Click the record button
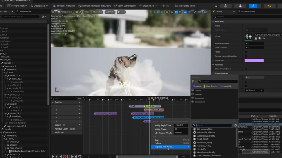The height and width of the screenshot is (158, 282). point(65,156)
